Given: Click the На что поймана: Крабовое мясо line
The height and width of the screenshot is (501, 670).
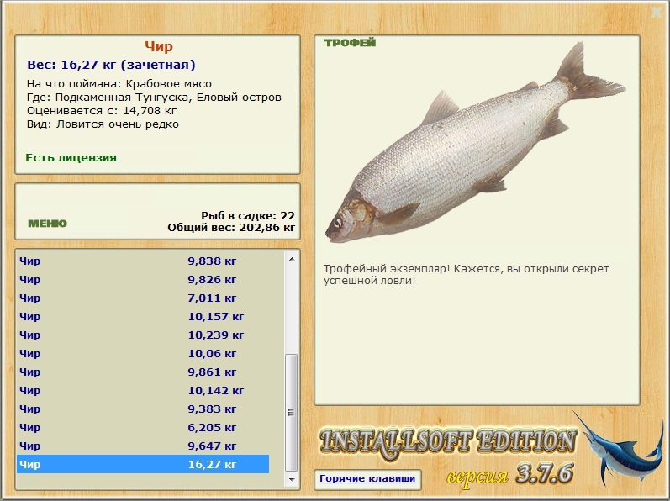Looking at the screenshot, I should (119, 84).
